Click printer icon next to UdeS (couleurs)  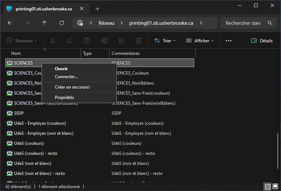pos(9,143)
